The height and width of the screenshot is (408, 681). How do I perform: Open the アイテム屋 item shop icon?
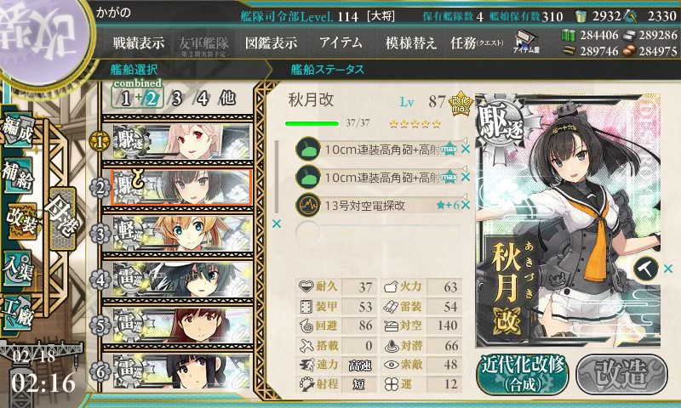coord(526,42)
